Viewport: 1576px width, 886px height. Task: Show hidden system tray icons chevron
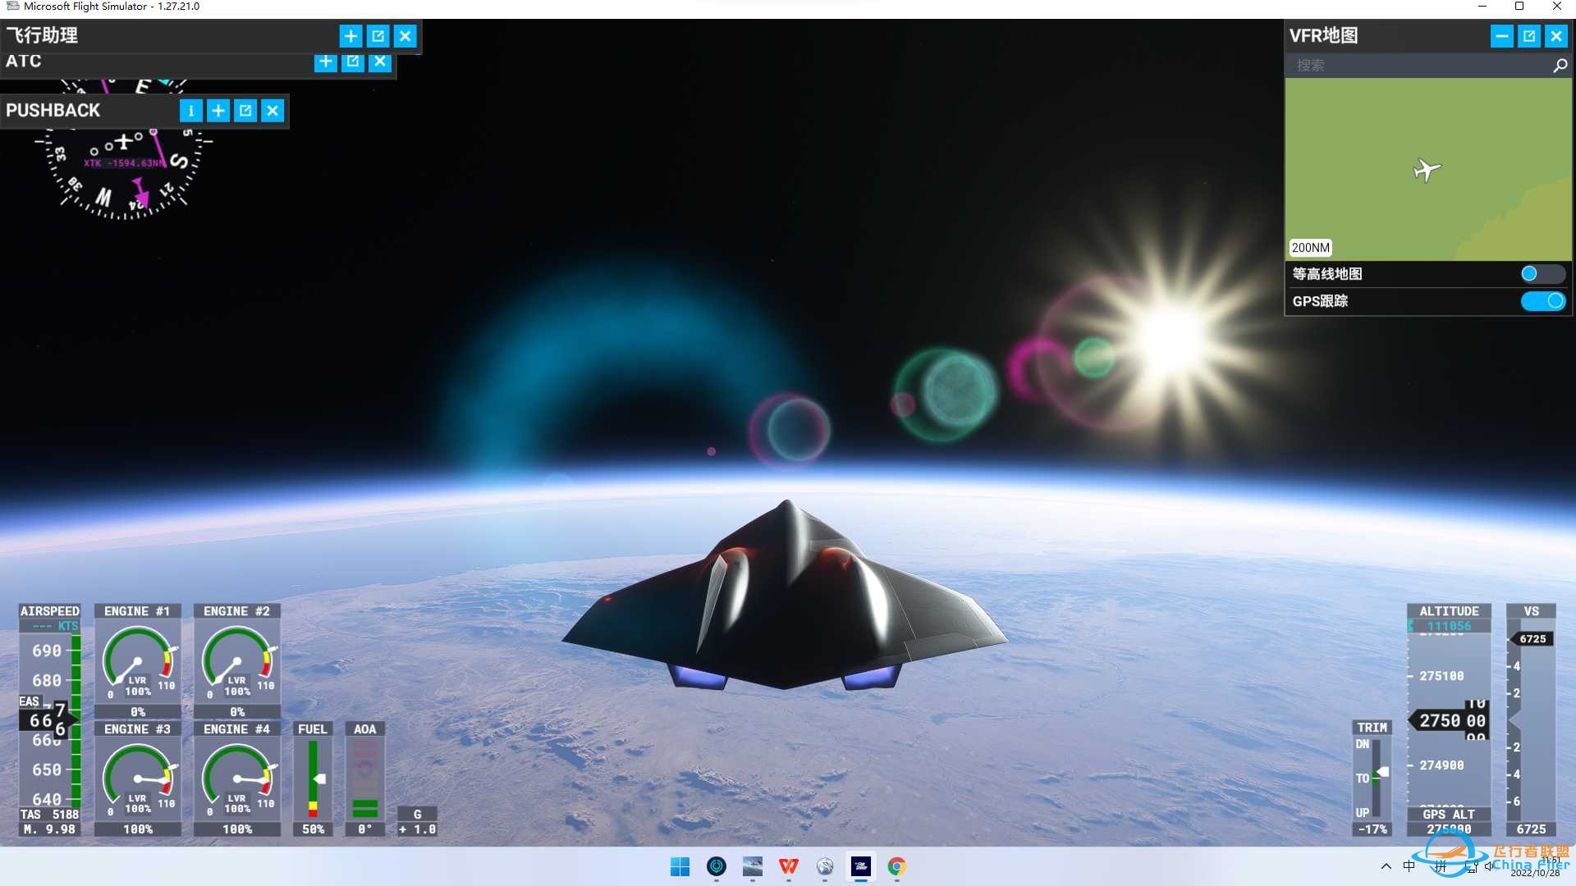point(1386,866)
